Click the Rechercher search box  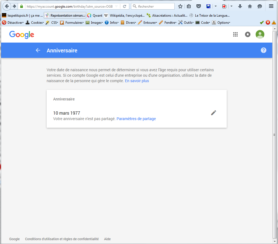click(x=153, y=6)
